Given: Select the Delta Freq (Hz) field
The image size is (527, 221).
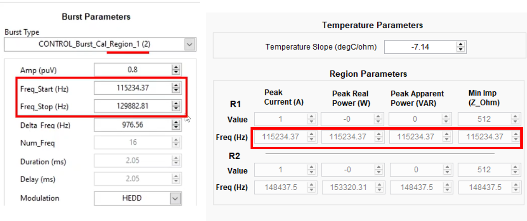Looking at the screenshot, I should 133,125.
